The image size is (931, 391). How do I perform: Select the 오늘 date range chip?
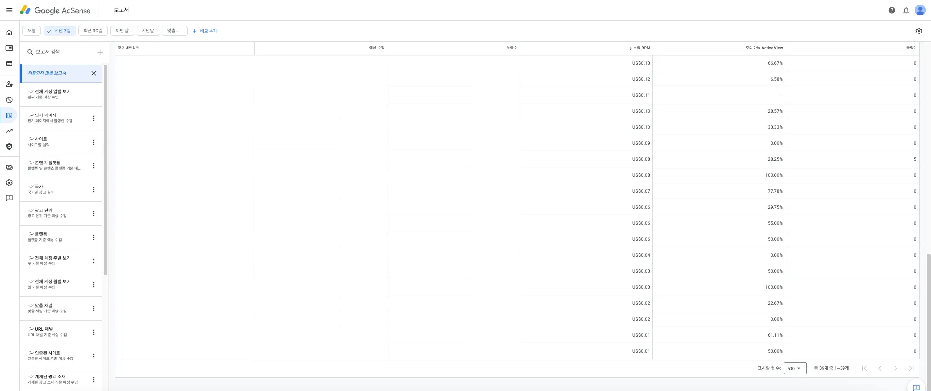pyautogui.click(x=32, y=31)
